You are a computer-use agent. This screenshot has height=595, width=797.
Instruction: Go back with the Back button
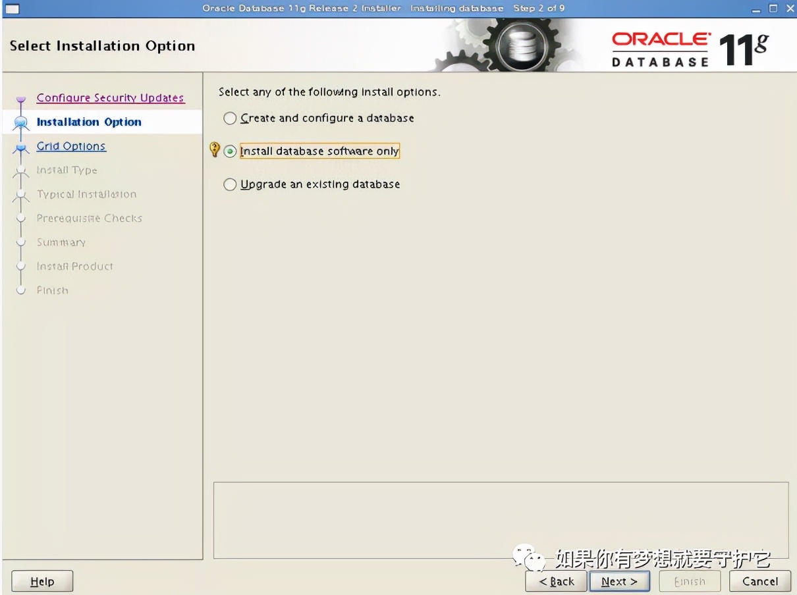coord(556,581)
